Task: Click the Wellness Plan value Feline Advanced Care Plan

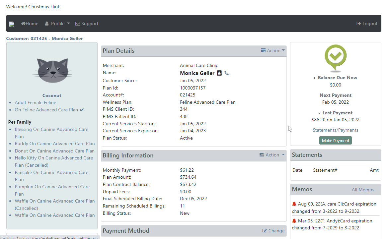Action: pyautogui.click(x=208, y=102)
